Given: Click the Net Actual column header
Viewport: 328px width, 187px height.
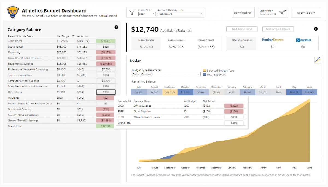Looking at the screenshot, I should [x=82, y=36].
